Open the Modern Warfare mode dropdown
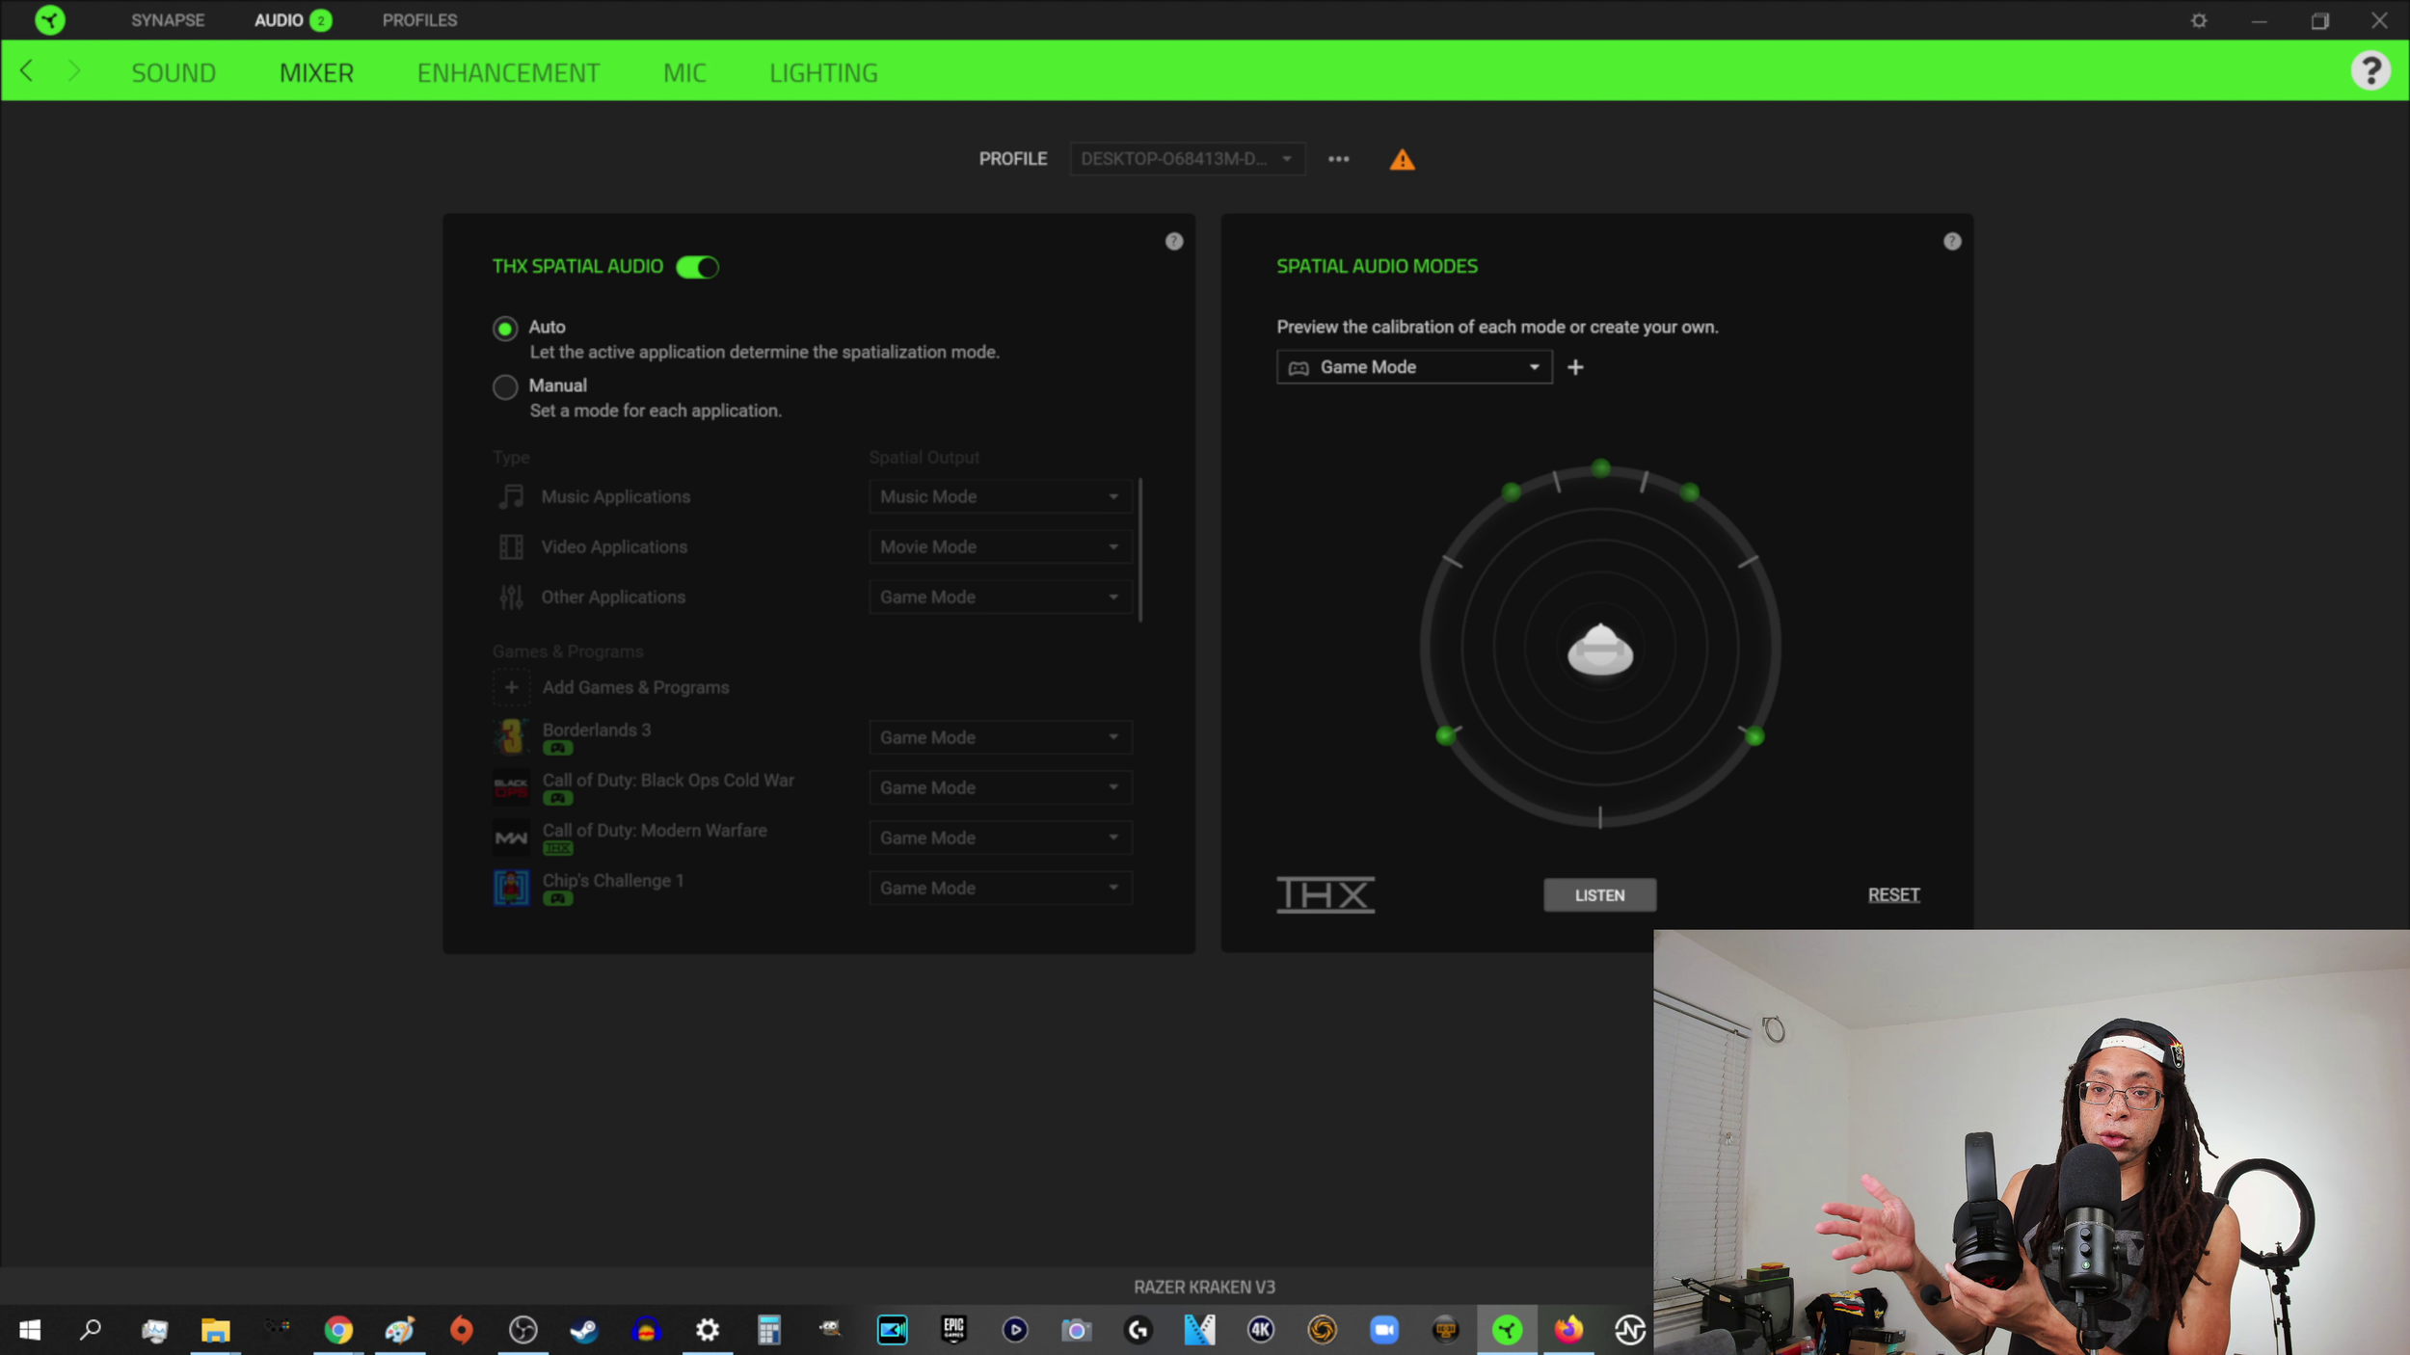The width and height of the screenshot is (2410, 1355). [999, 837]
